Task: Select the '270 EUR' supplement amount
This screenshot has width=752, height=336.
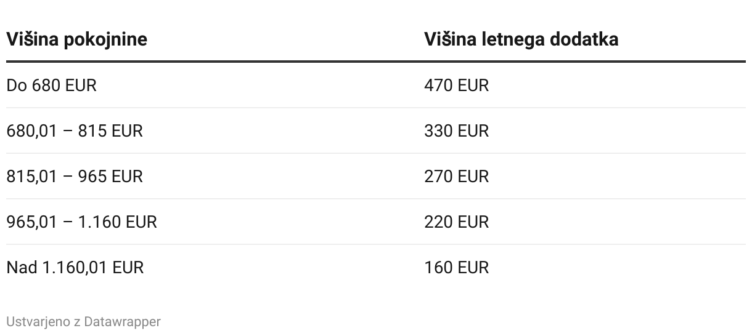Action: (456, 176)
